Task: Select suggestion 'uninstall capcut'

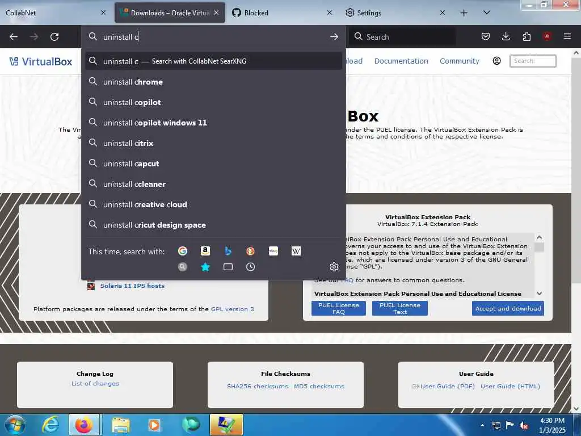Action: click(213, 163)
